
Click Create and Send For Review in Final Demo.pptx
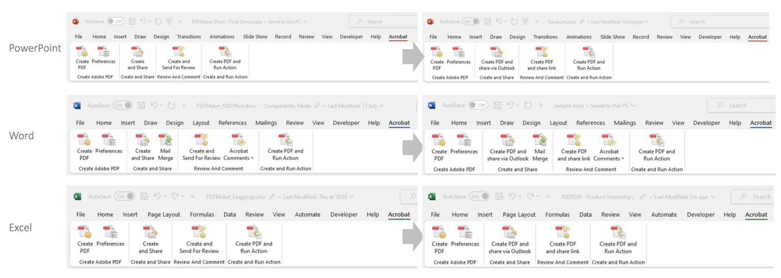point(179,58)
